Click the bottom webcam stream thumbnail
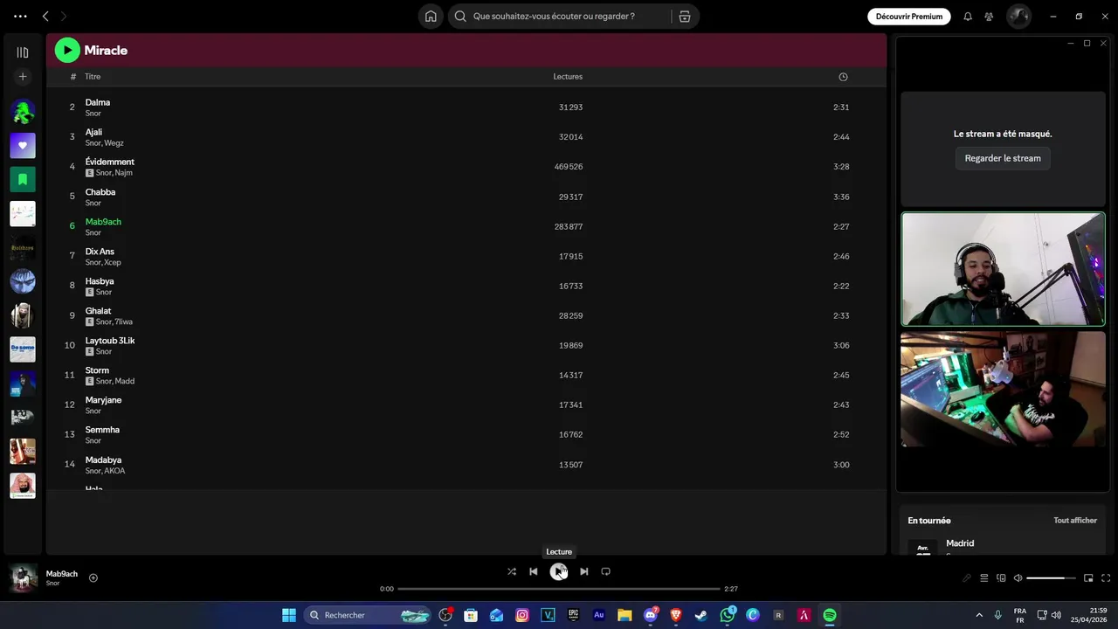1118x629 pixels. coord(1003,389)
